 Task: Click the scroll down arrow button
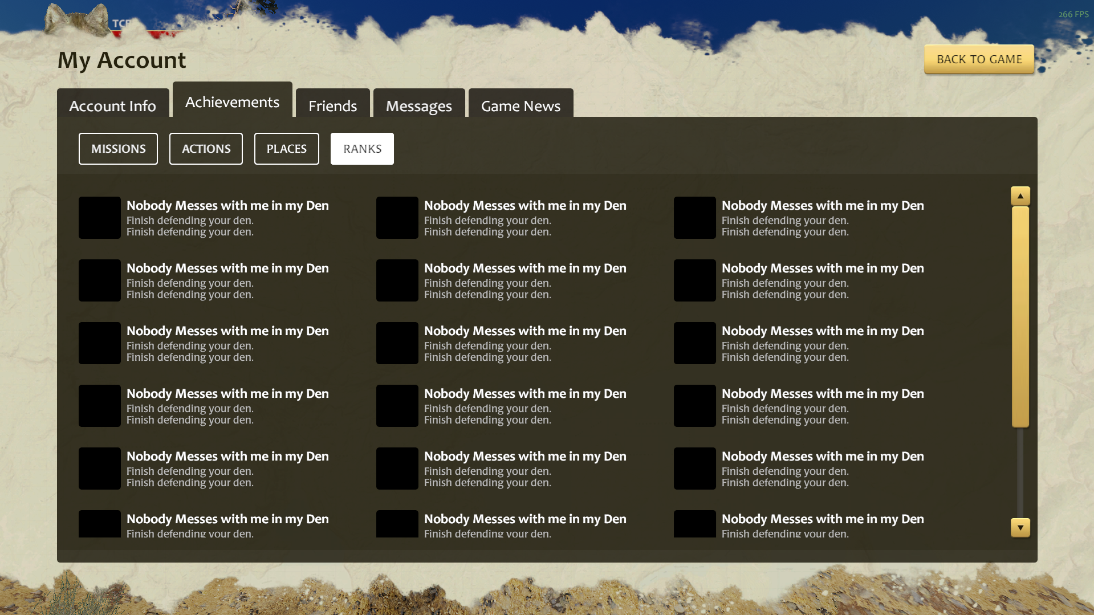[1020, 528]
